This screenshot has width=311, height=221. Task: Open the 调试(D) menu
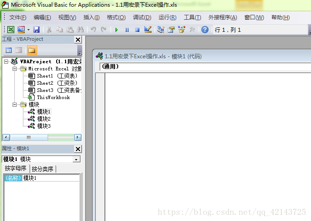pos(142,17)
